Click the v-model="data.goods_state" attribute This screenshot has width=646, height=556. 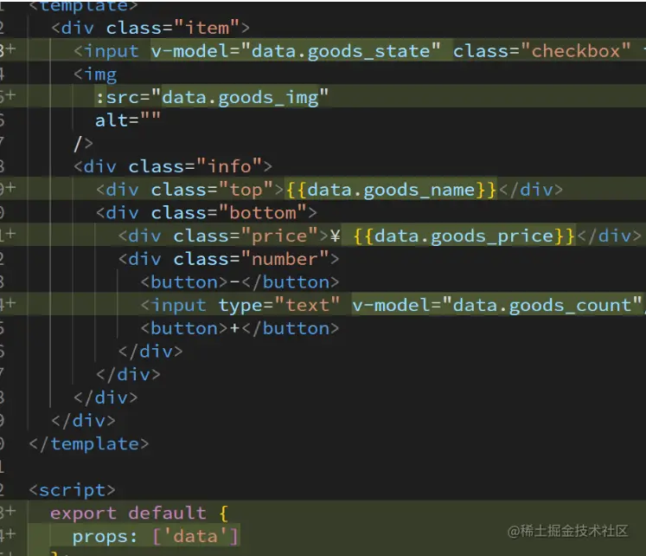pos(296,51)
